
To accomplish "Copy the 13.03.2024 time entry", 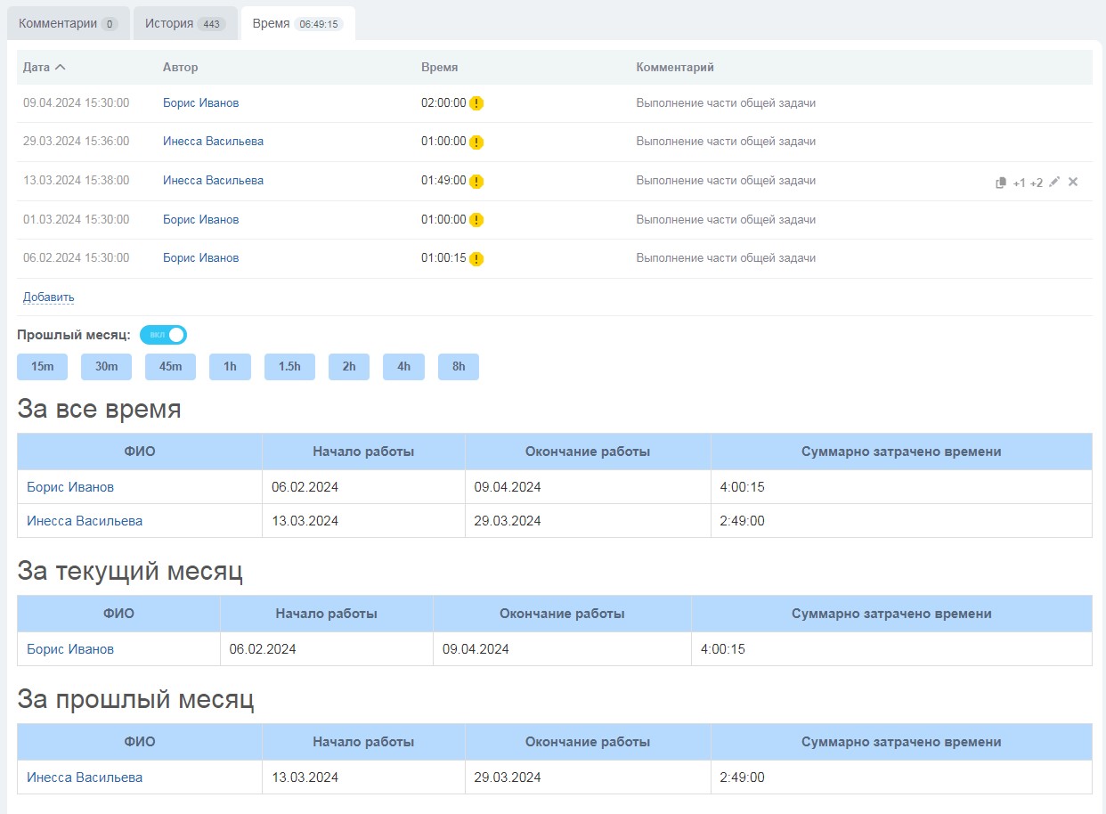I will tap(1001, 183).
